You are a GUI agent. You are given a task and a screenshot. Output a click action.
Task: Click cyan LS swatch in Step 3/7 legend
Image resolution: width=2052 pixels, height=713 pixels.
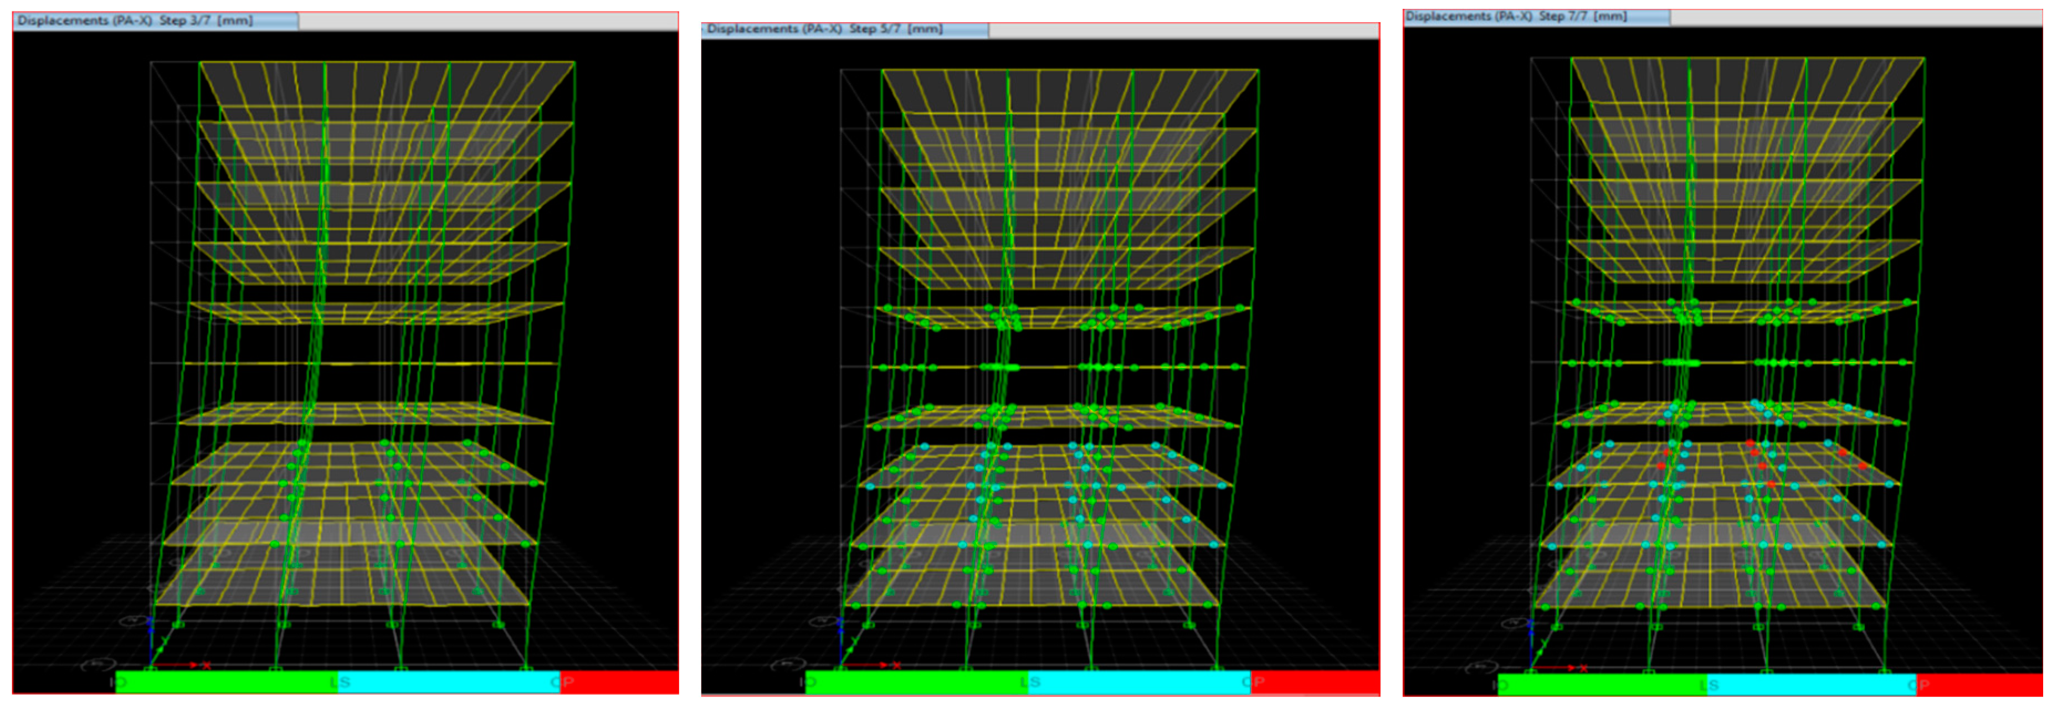pyautogui.click(x=449, y=682)
